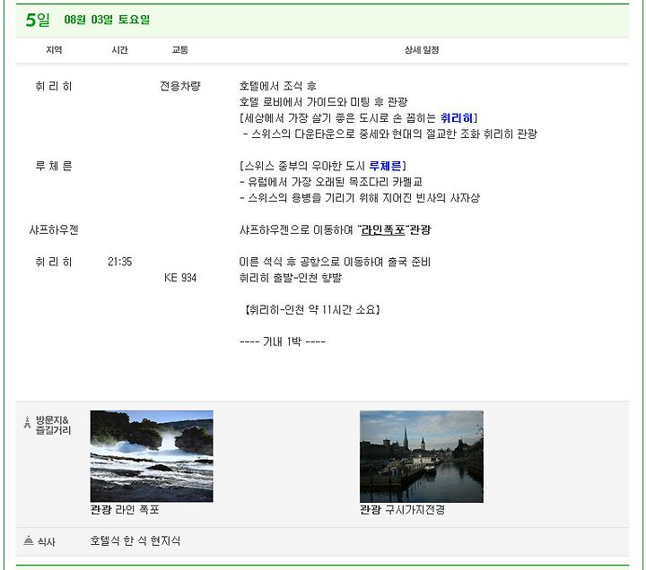Screen dimensions: 646x570
Task: Click the line 스위스의 다운타운으로 중세와 현대의
Action: click(x=390, y=134)
